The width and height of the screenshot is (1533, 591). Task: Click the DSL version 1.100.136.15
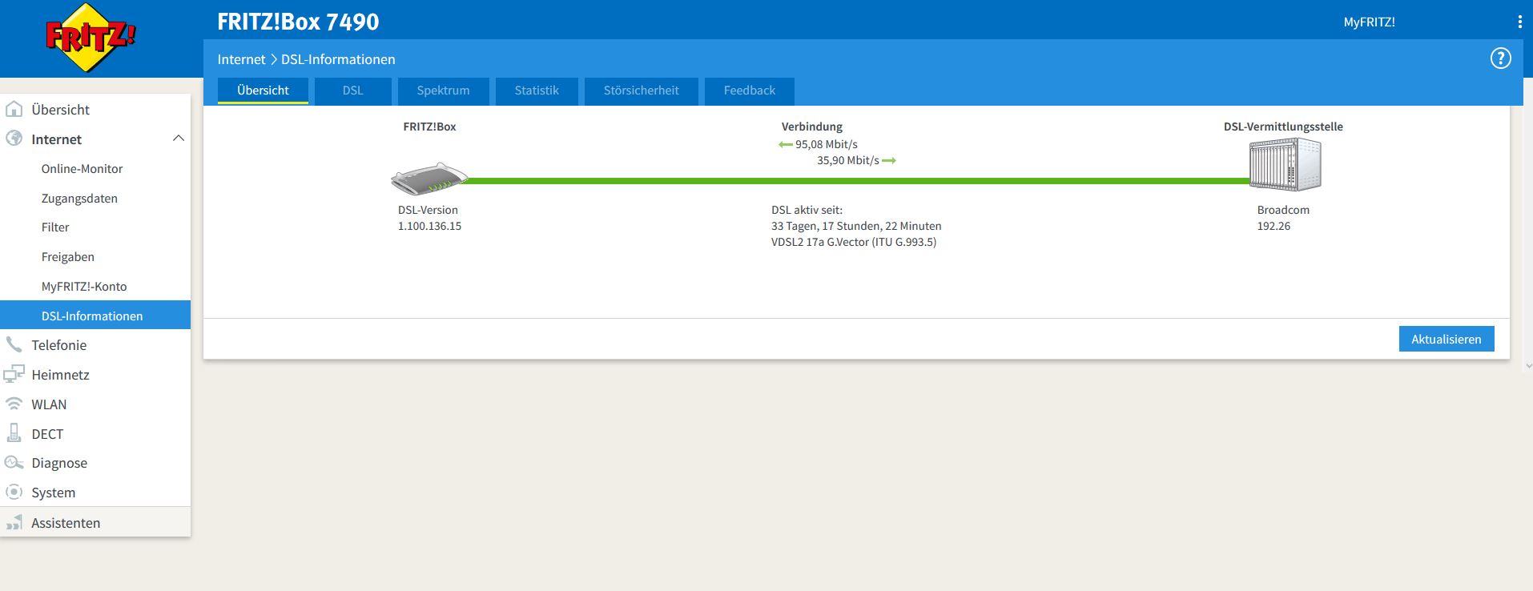(x=429, y=227)
